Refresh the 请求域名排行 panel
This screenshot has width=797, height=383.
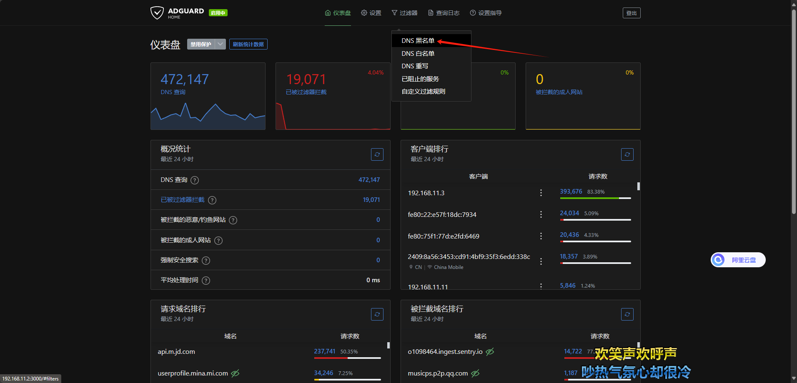377,314
